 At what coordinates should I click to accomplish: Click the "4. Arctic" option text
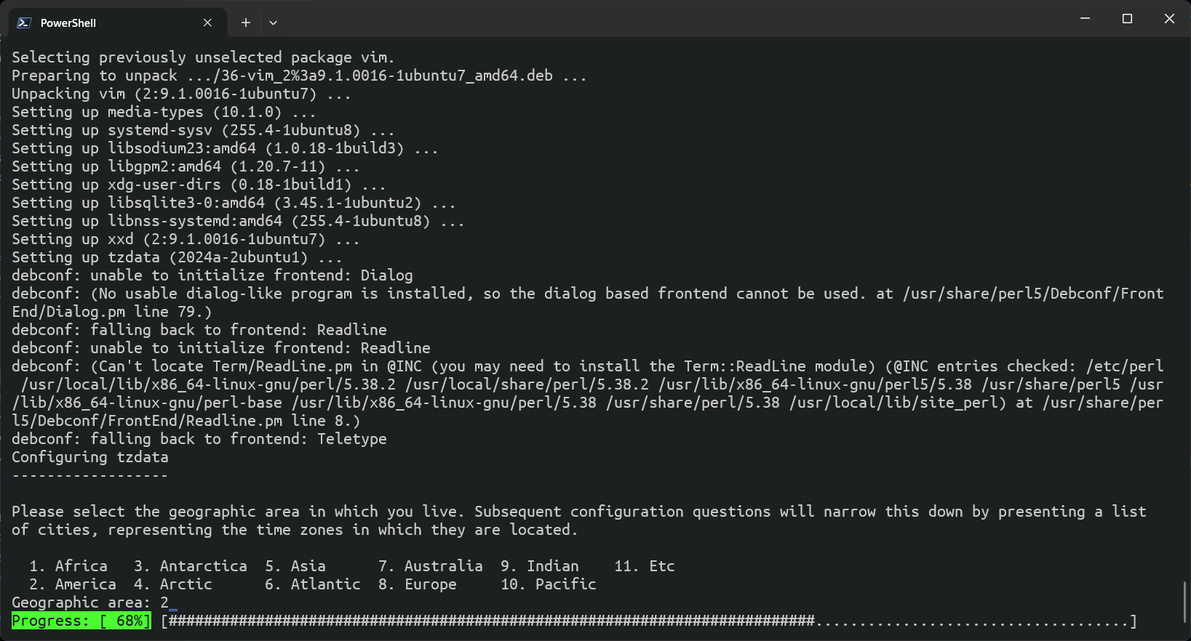tap(173, 584)
